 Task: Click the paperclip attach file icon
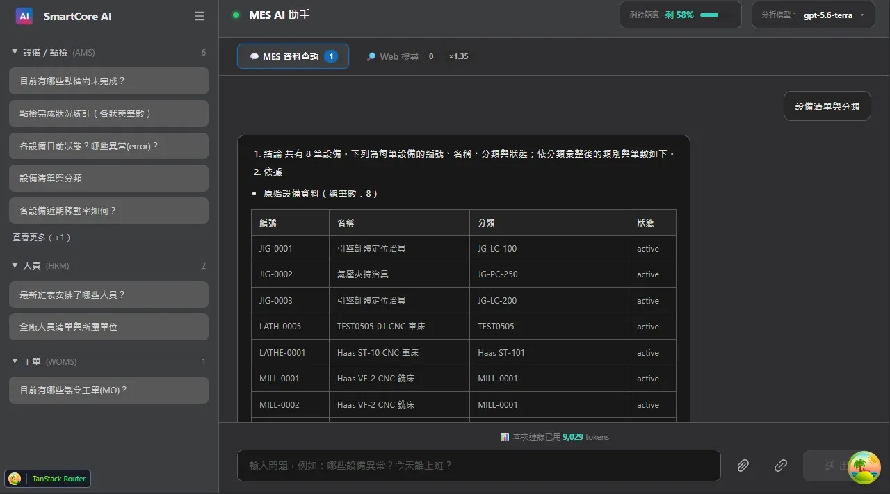pos(743,466)
